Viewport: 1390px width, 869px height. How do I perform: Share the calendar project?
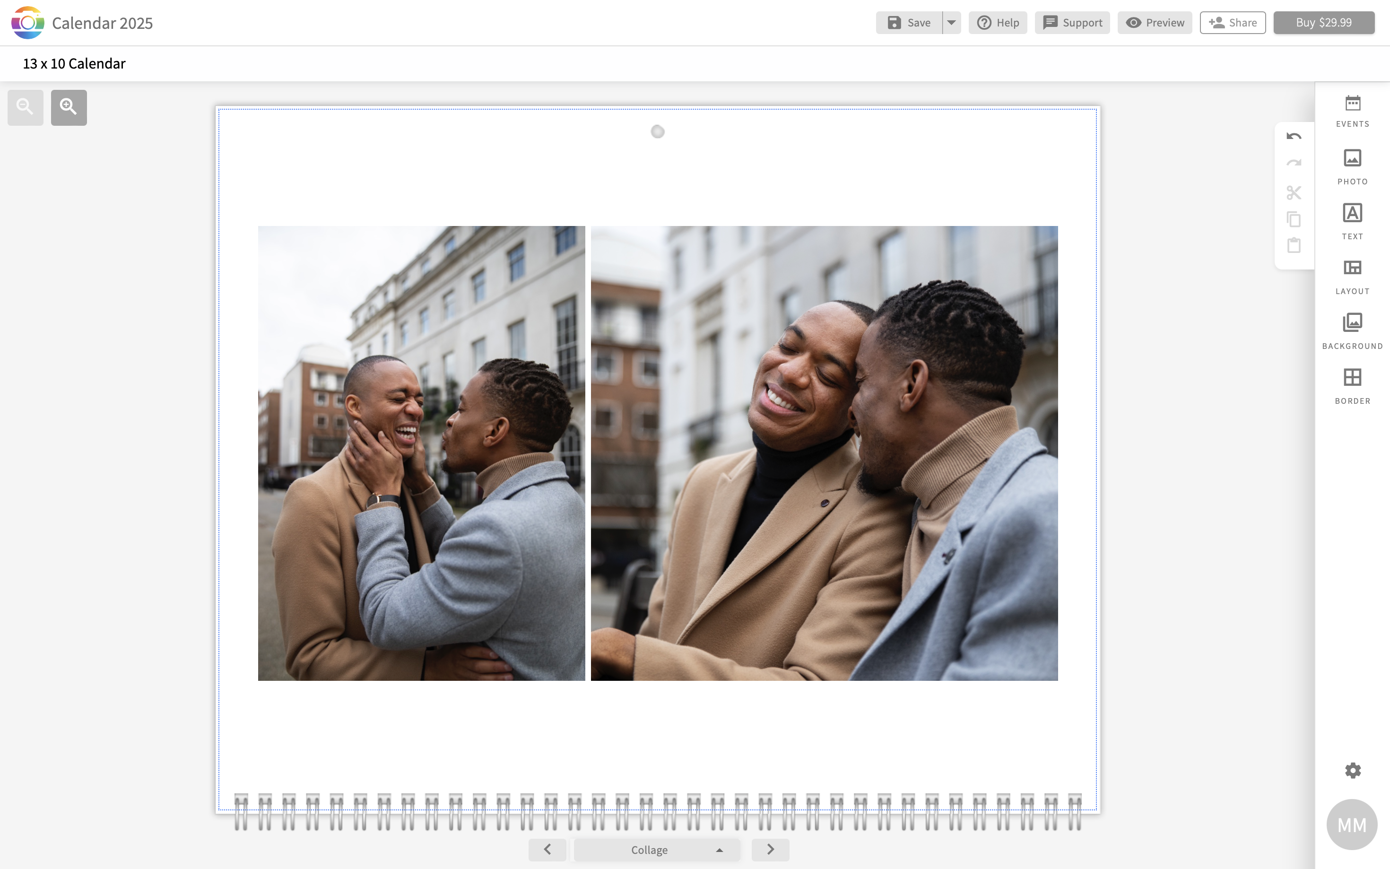click(1233, 22)
